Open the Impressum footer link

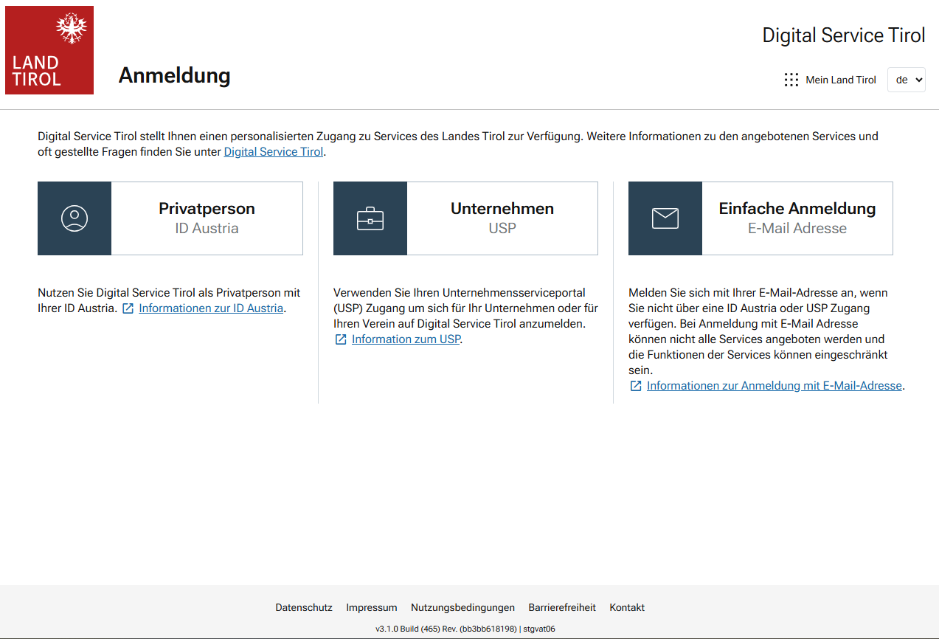coord(372,608)
